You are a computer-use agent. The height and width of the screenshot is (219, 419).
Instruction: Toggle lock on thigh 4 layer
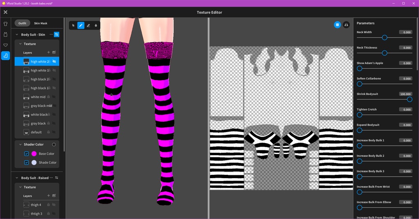pos(48,205)
